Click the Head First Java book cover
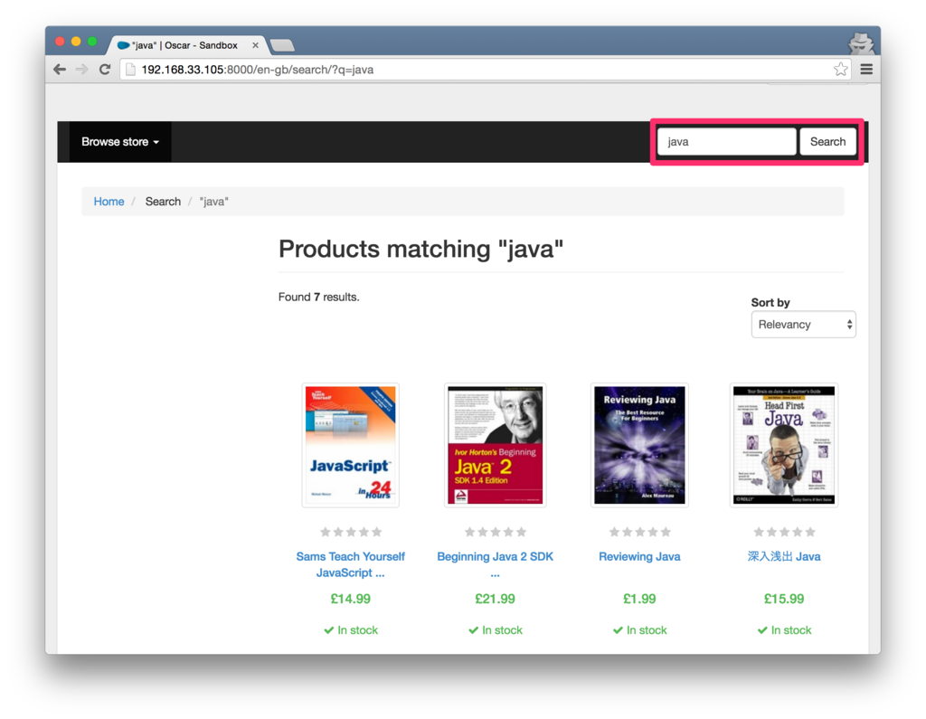The width and height of the screenshot is (926, 719). 784,445
